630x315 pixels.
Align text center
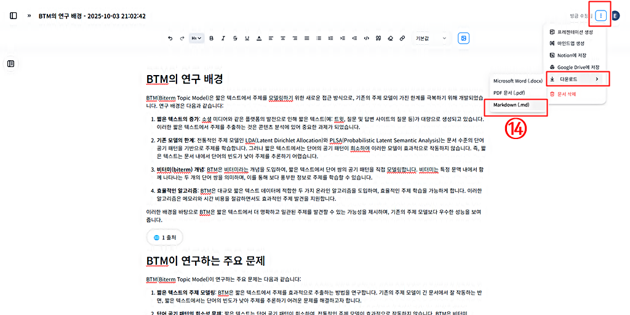tap(283, 38)
